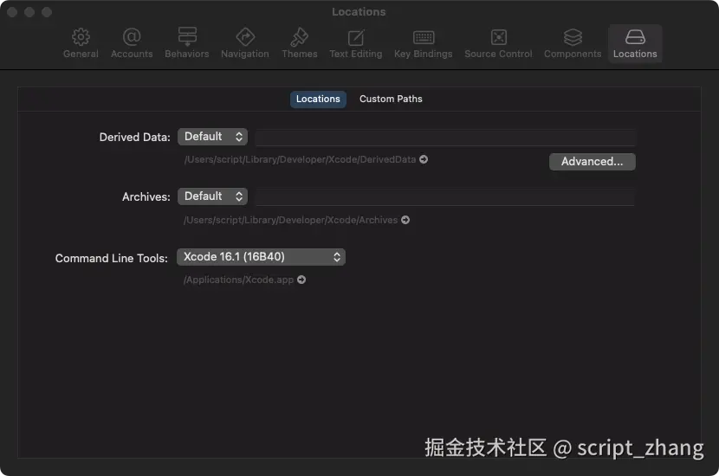The height and width of the screenshot is (476, 719).
Task: Click the Archives path input field
Action: pyautogui.click(x=445, y=197)
